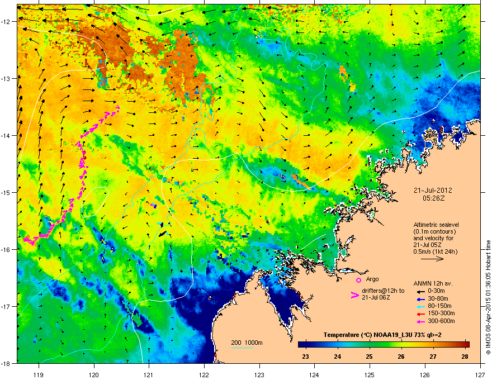Screen dimensions: 492x380
Task: Click the magenta drifters arrowhead legend symbol
Action: point(354,294)
